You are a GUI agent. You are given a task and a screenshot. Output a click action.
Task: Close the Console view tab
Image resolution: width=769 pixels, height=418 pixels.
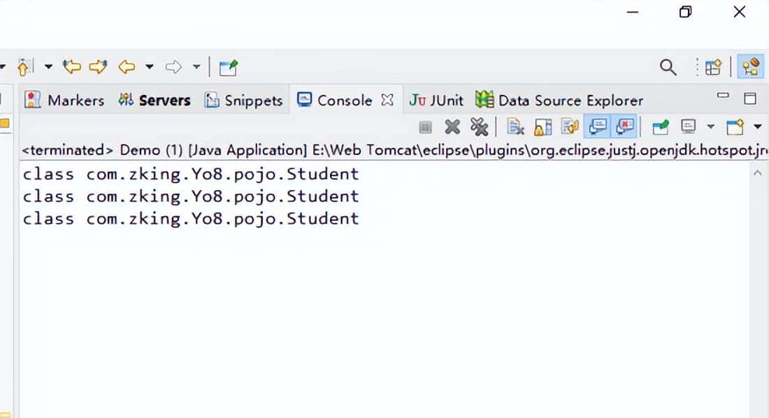[x=387, y=100]
